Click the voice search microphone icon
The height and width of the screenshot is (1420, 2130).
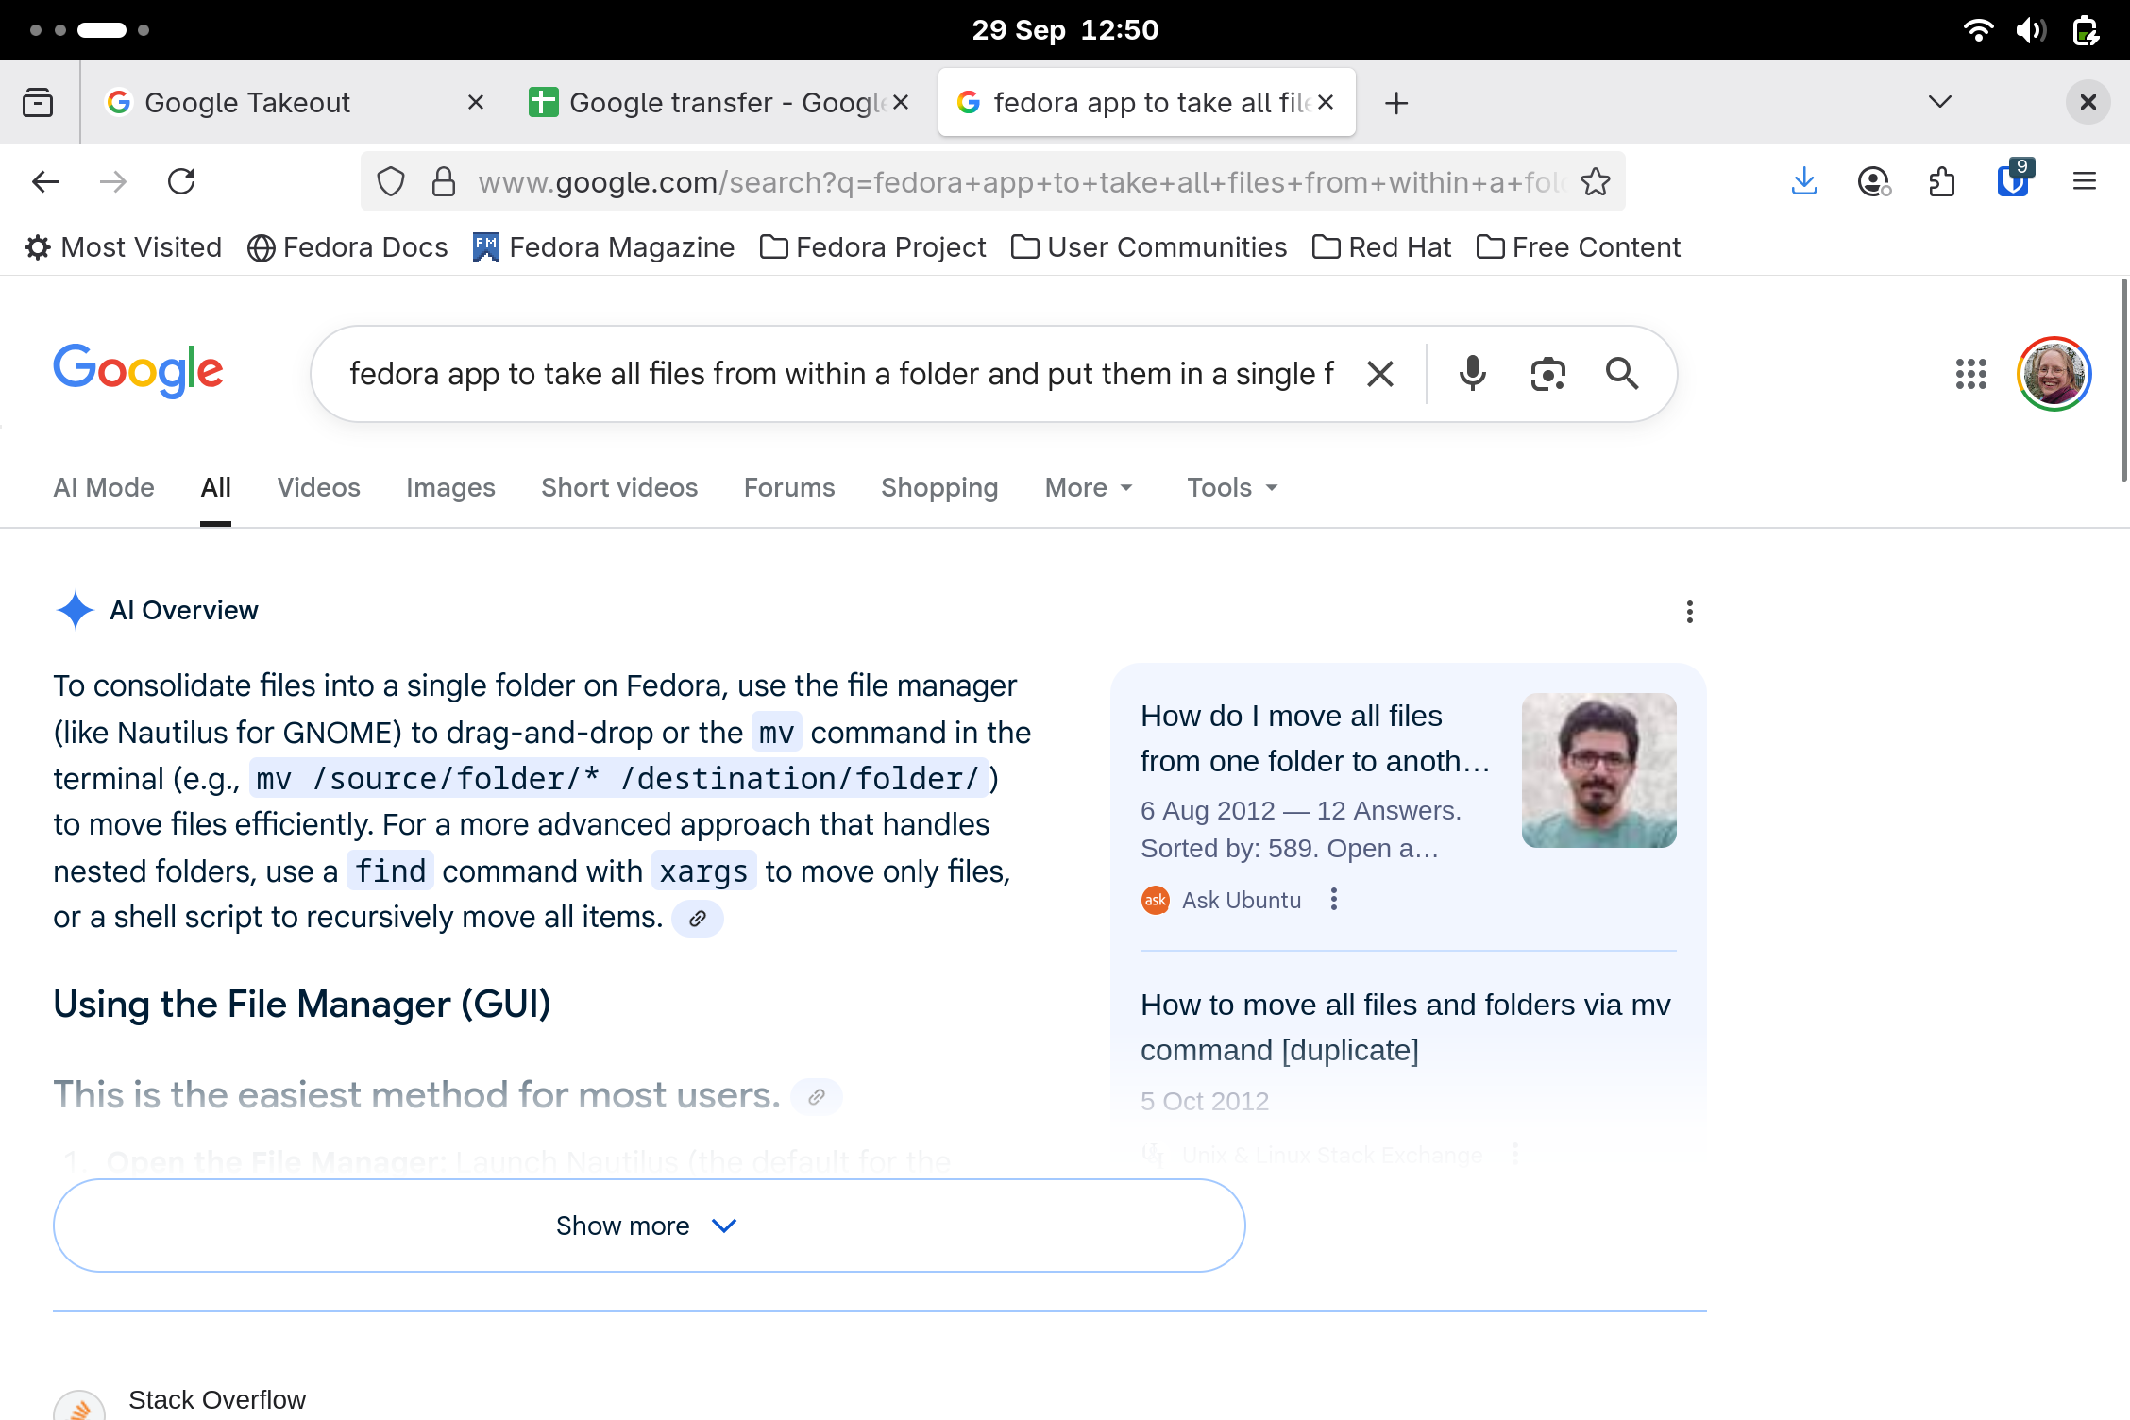click(x=1472, y=374)
